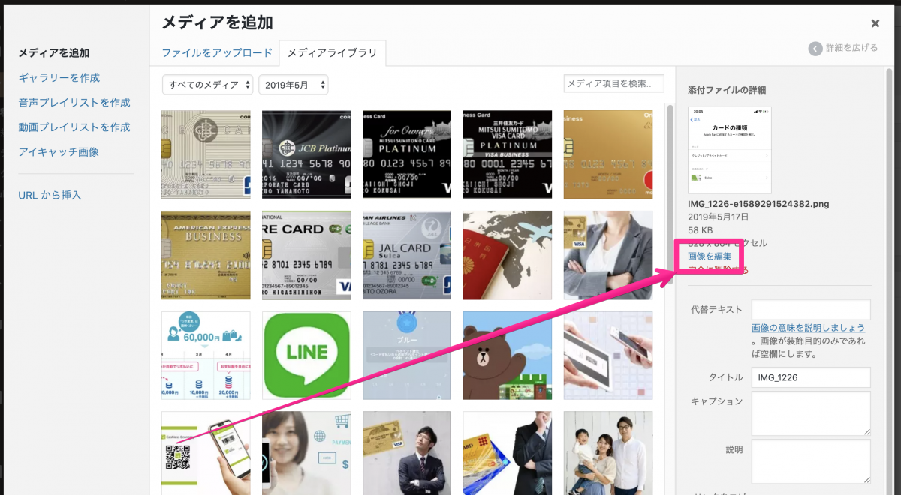Open ギャラリーを作成 in the sidebar
This screenshot has height=495, width=901.
(x=59, y=78)
